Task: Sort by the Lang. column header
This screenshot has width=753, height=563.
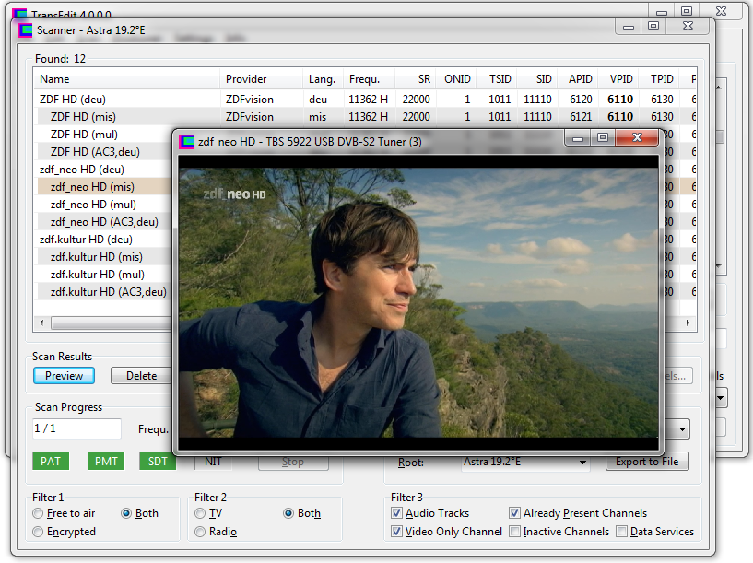Action: [323, 78]
